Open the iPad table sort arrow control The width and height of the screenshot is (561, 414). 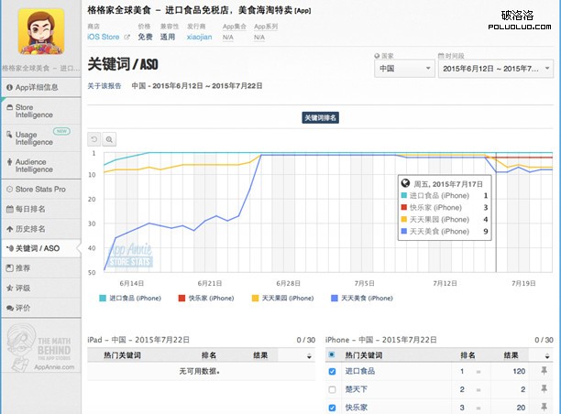pos(309,355)
